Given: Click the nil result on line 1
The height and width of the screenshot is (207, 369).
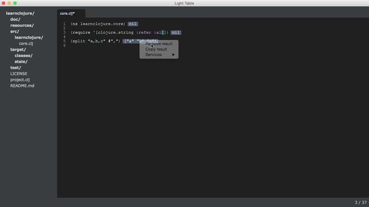Looking at the screenshot, I should (133, 24).
